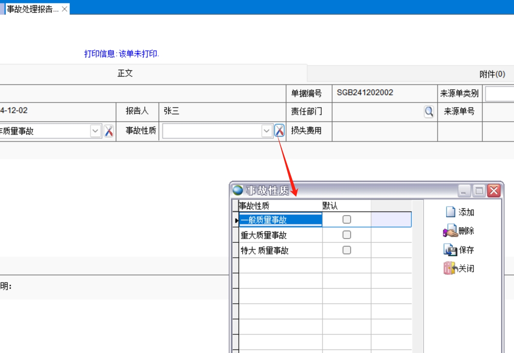Viewport: 514px width, 353px height.
Task: Expand the 事故性质 dropdown arrow
Action: (x=267, y=131)
